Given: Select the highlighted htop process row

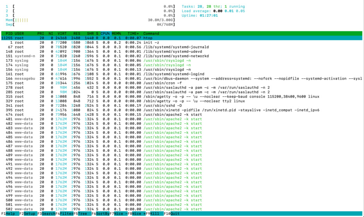Looking at the screenshot, I should (x=156, y=38).
